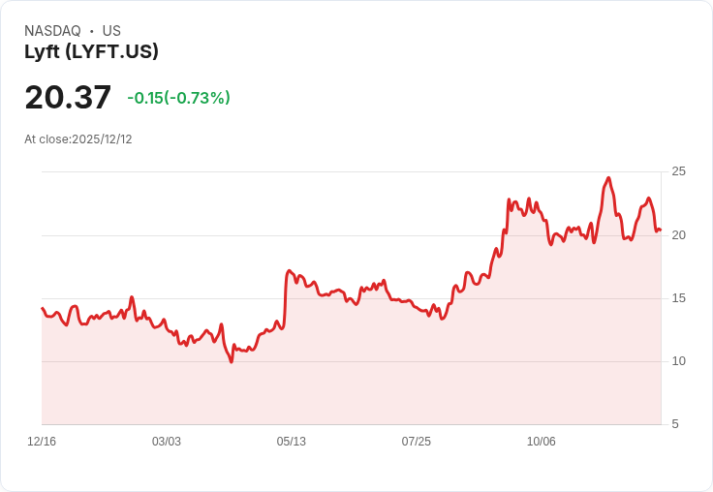Click the -0.15(-0.73%) price change
Screen dimensions: 713x492
coord(178,98)
